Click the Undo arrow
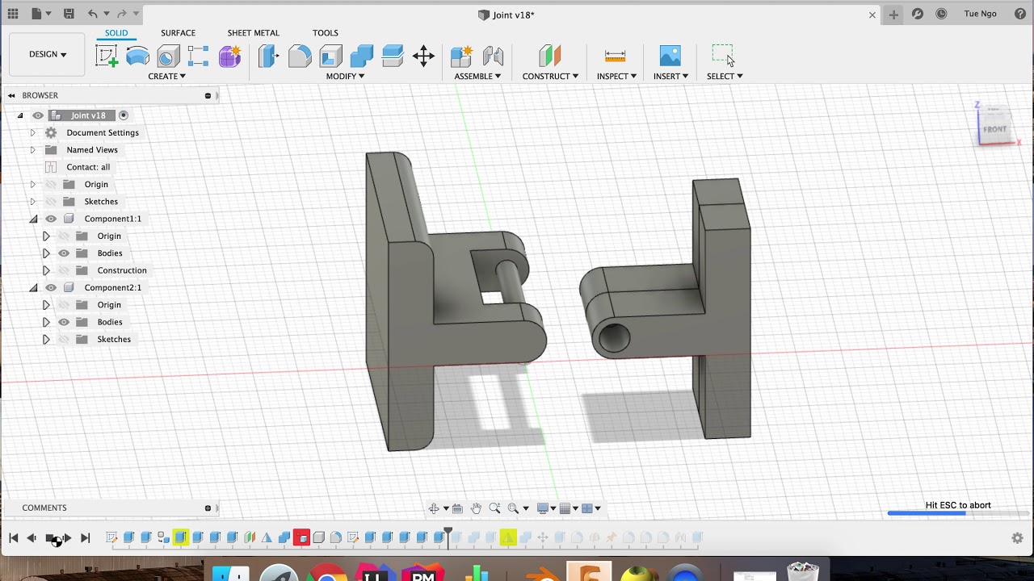Image resolution: width=1034 pixels, height=581 pixels. pyautogui.click(x=93, y=15)
